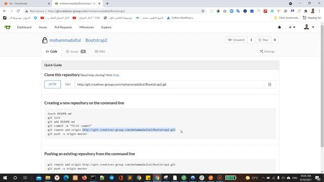The height and width of the screenshot is (182, 324).
Task: Open the notifications bell
Action: tap(279, 27)
